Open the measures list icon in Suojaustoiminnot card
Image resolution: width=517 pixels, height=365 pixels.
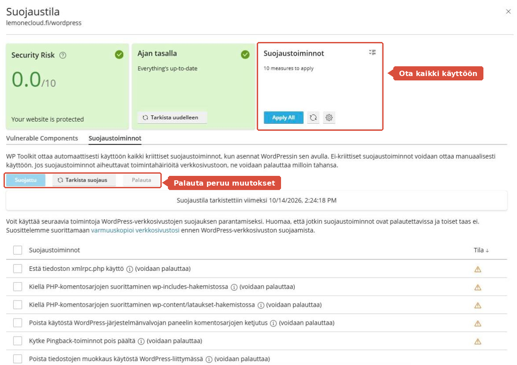pyautogui.click(x=372, y=53)
